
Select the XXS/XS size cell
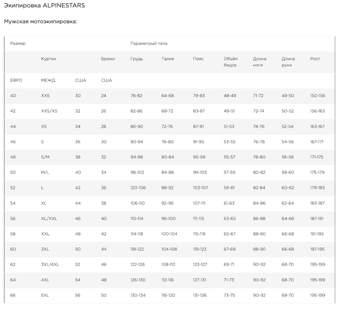click(x=49, y=111)
